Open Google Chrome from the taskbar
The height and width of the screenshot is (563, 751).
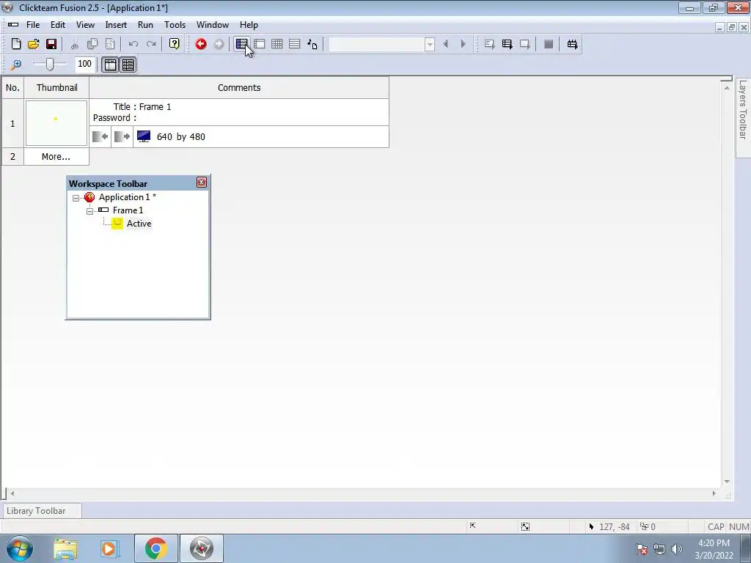tap(155, 548)
